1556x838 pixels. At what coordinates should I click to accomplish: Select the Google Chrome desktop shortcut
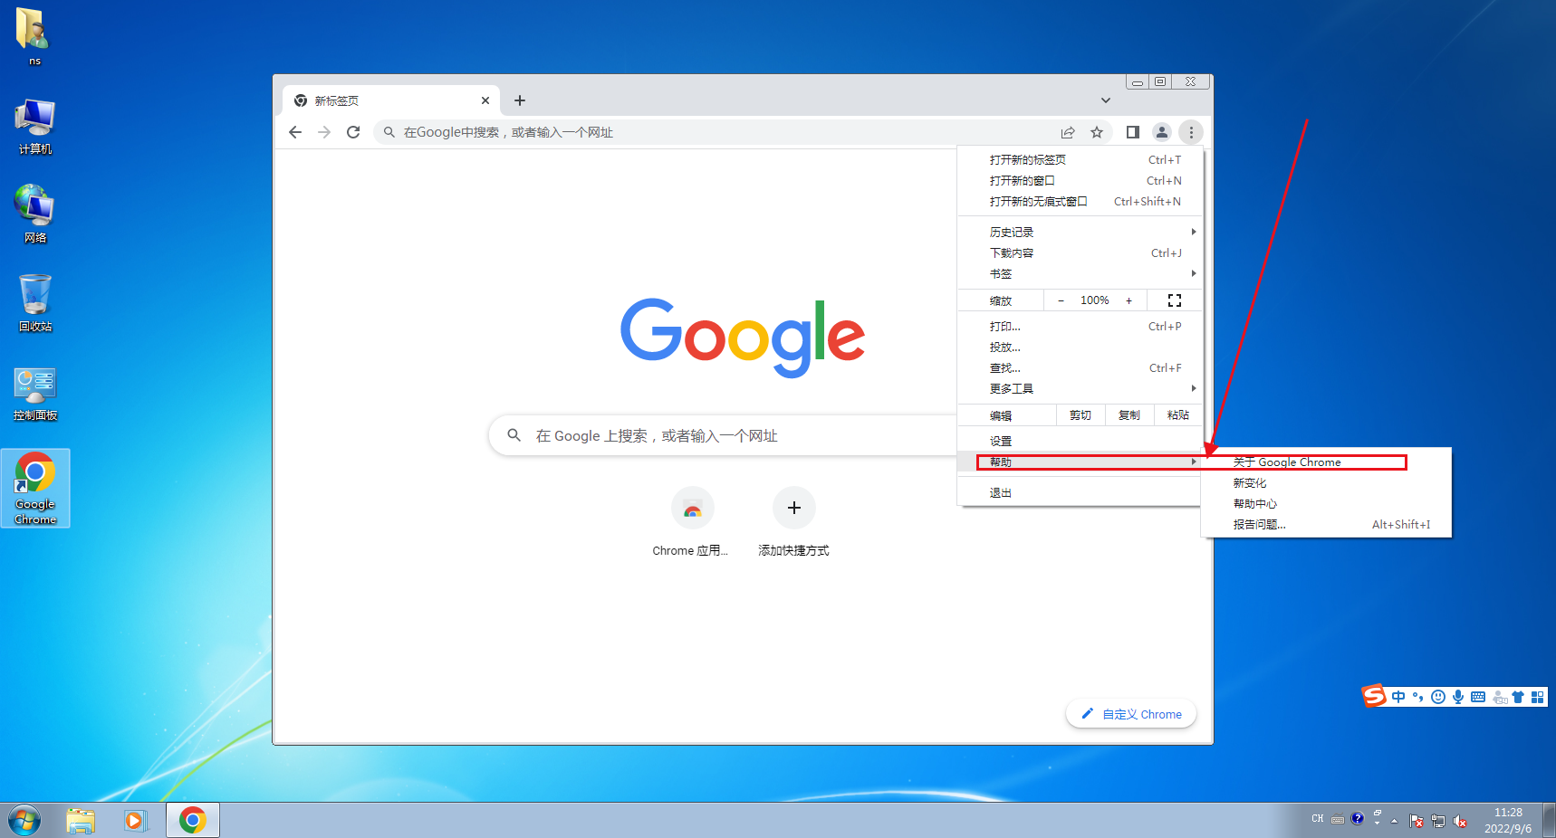click(35, 489)
